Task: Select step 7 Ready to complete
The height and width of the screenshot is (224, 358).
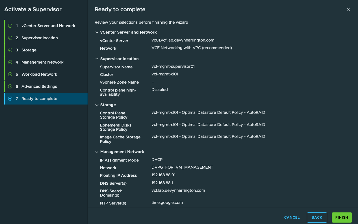Action: pyautogui.click(x=46, y=99)
